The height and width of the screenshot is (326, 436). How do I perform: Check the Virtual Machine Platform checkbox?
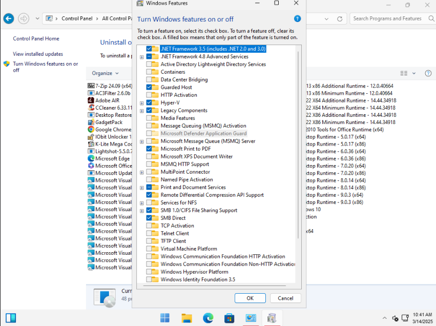click(x=149, y=249)
